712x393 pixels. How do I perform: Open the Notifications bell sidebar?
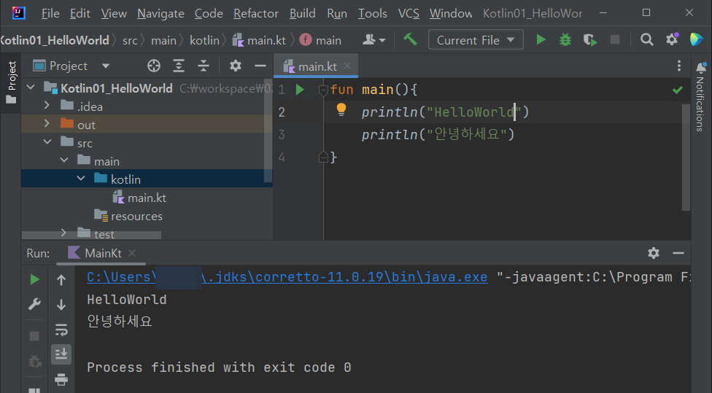pos(700,68)
